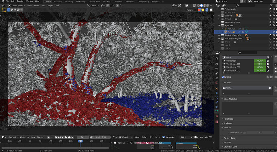Open the Texture properties tab

217,122
